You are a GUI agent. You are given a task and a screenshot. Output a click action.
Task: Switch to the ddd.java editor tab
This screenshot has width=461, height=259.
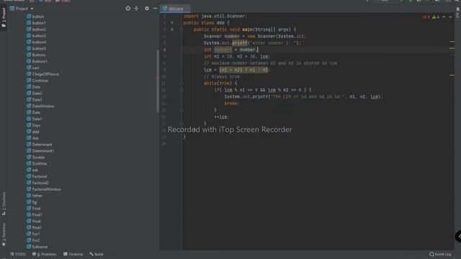tap(175, 9)
